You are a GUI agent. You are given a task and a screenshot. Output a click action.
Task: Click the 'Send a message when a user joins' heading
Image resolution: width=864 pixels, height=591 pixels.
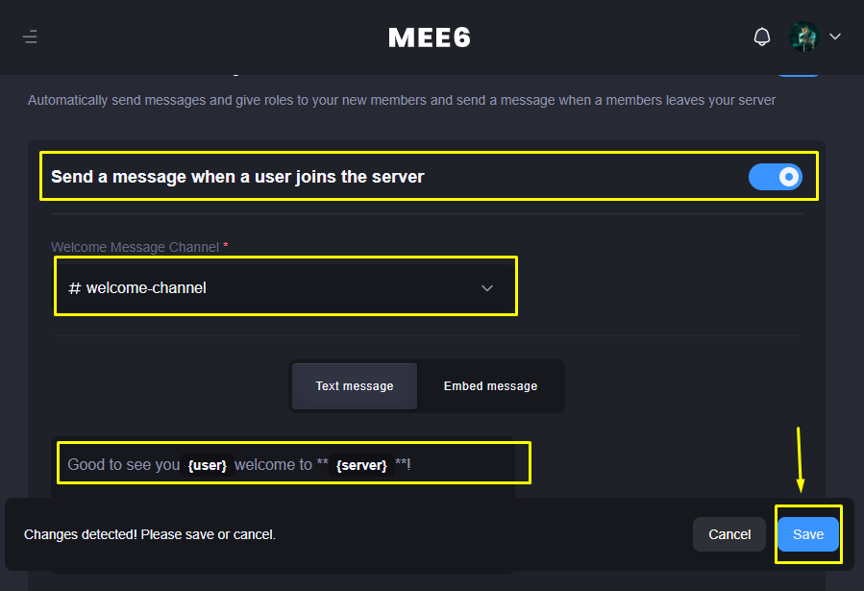point(237,177)
